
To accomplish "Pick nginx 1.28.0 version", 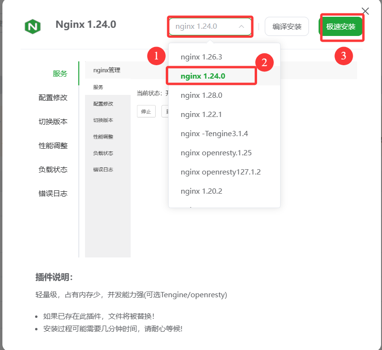I will 224,95.
